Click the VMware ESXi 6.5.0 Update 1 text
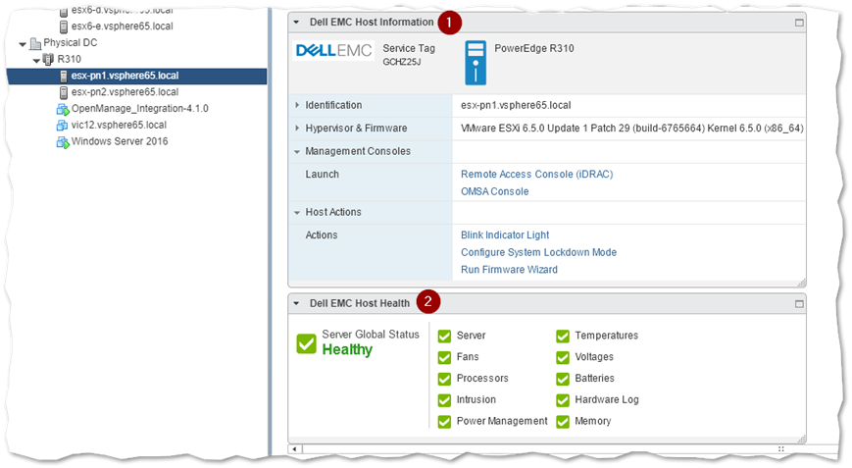 coord(632,129)
